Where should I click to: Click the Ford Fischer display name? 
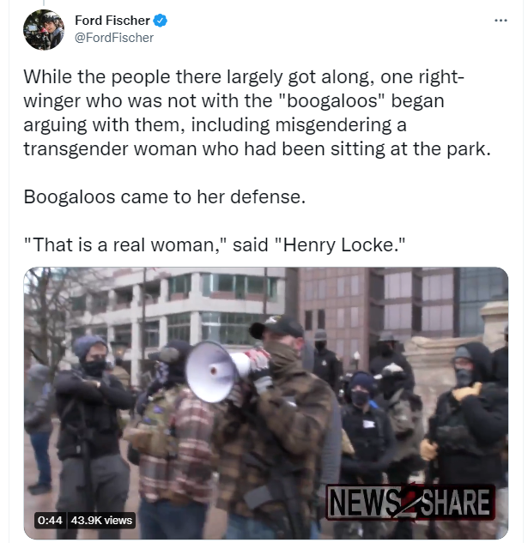pos(112,21)
